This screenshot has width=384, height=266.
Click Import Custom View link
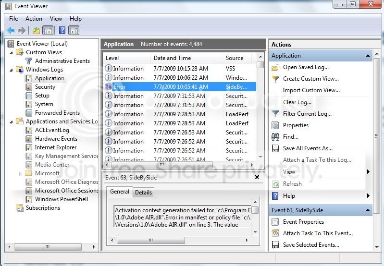[x=311, y=90]
